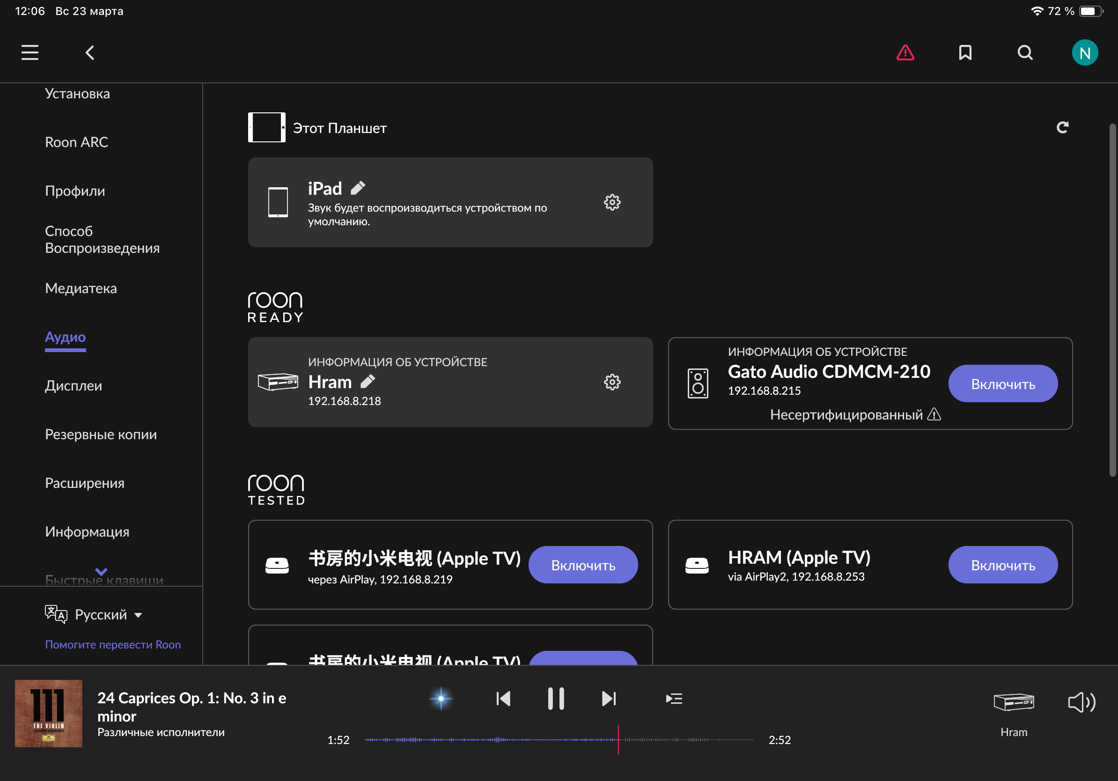The height and width of the screenshot is (781, 1118).
Task: Open Способ Воспроизведения section
Action: point(102,239)
